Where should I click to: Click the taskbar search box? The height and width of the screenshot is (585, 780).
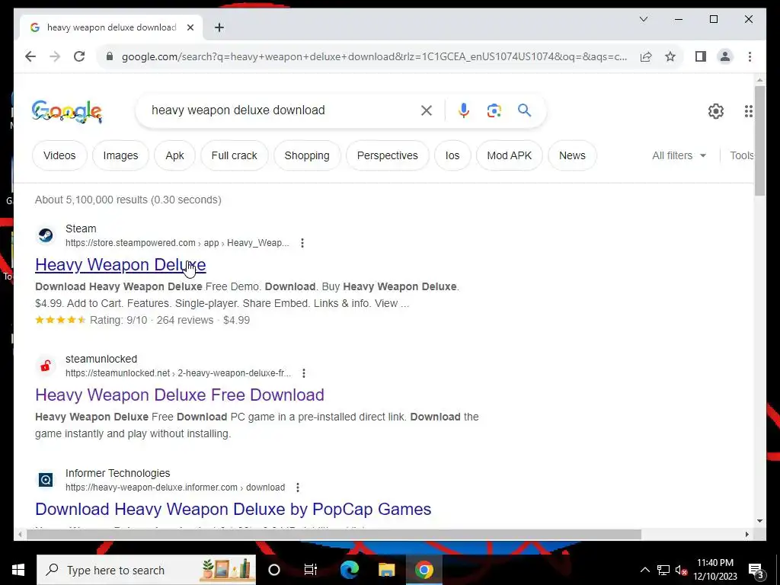pos(146,570)
